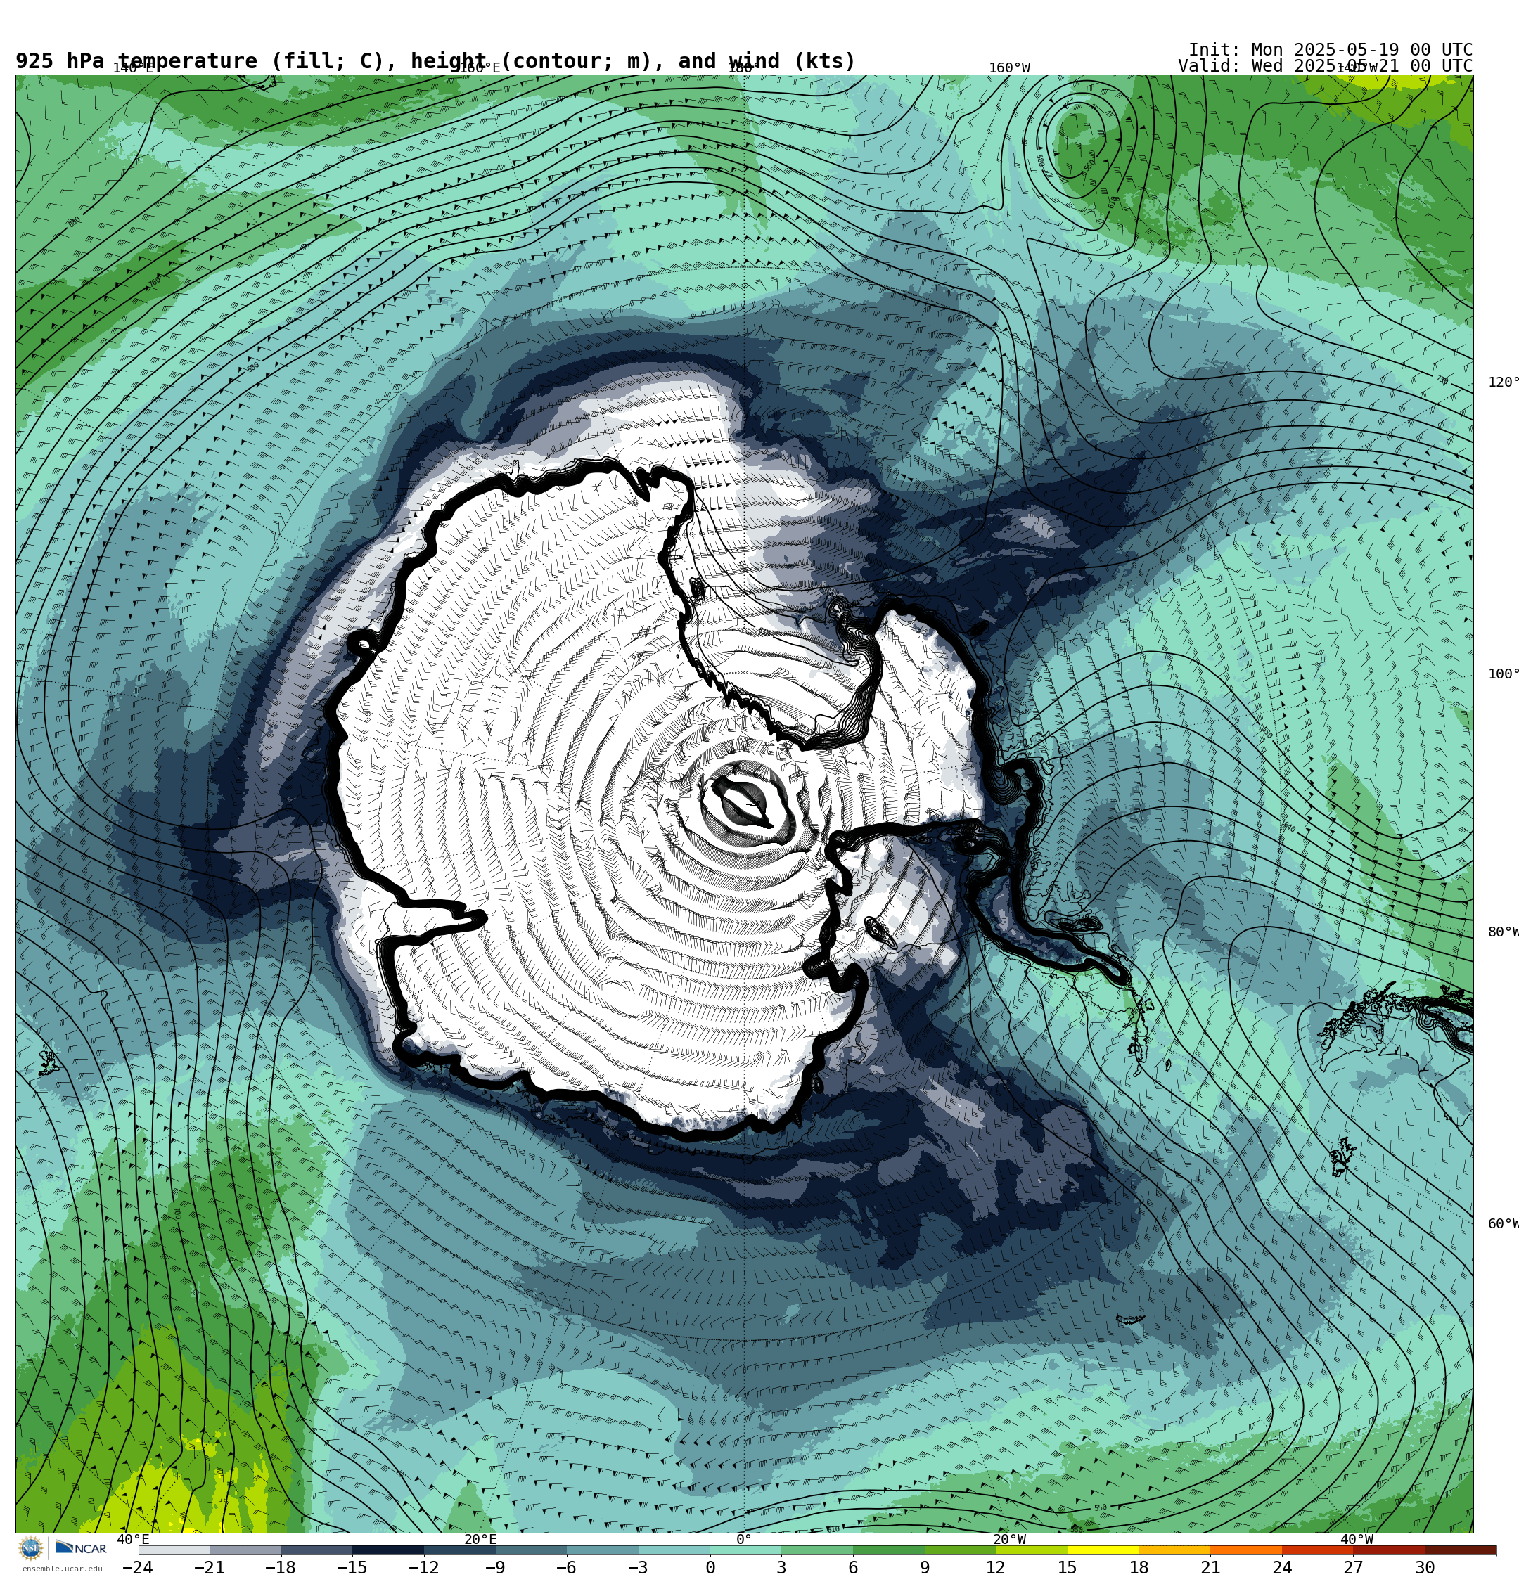Click the 15 colorbar tick label
This screenshot has width=1519, height=1577.
(x=1068, y=1567)
